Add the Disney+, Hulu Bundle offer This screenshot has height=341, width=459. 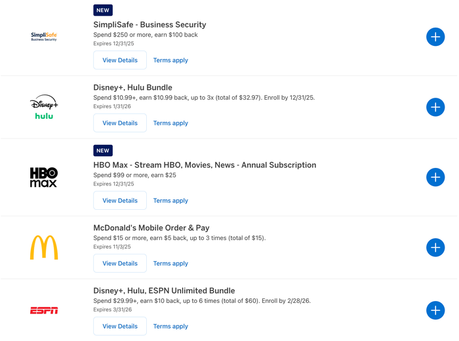pos(435,107)
